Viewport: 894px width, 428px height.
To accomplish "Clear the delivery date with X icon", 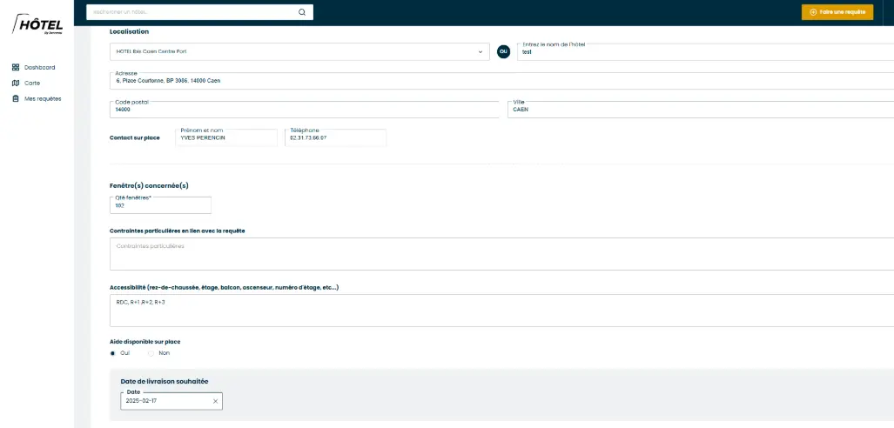I will 215,401.
